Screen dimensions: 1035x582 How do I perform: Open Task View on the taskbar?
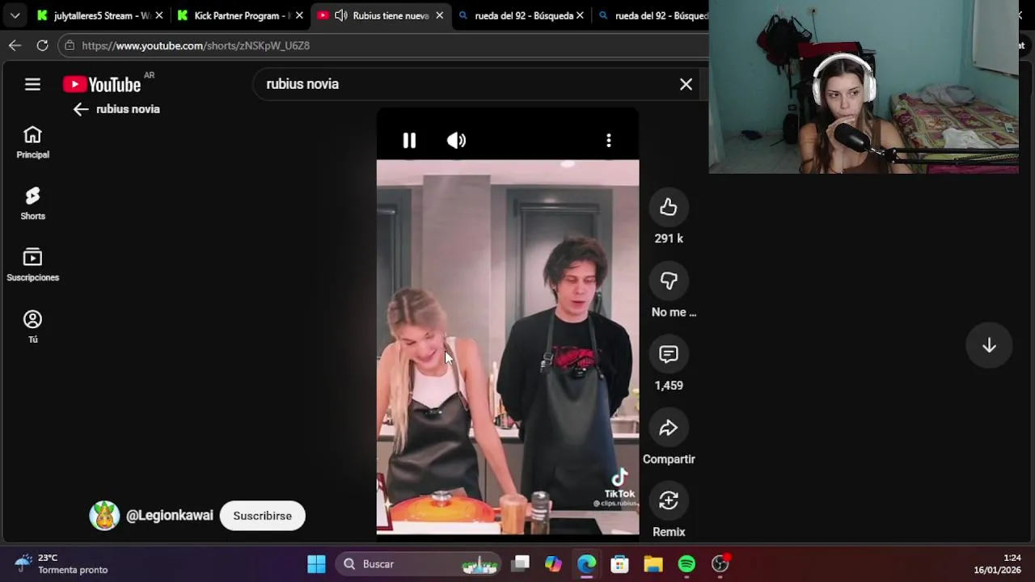(x=521, y=564)
